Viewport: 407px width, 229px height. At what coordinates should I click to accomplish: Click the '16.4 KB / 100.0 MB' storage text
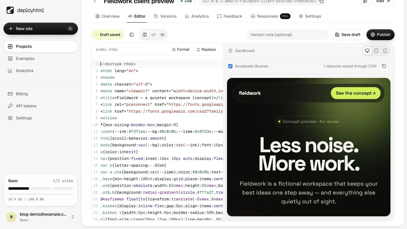pyautogui.click(x=26, y=199)
